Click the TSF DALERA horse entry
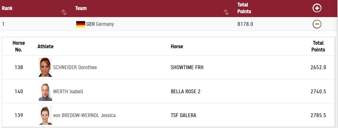 click(183, 115)
